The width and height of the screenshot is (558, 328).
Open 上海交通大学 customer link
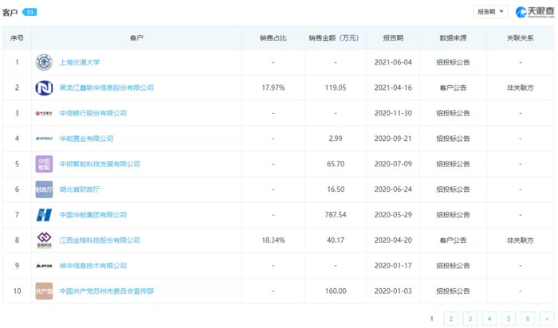pyautogui.click(x=80, y=63)
